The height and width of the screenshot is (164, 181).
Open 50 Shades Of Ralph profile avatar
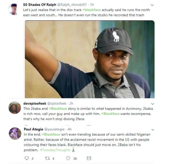13,9
